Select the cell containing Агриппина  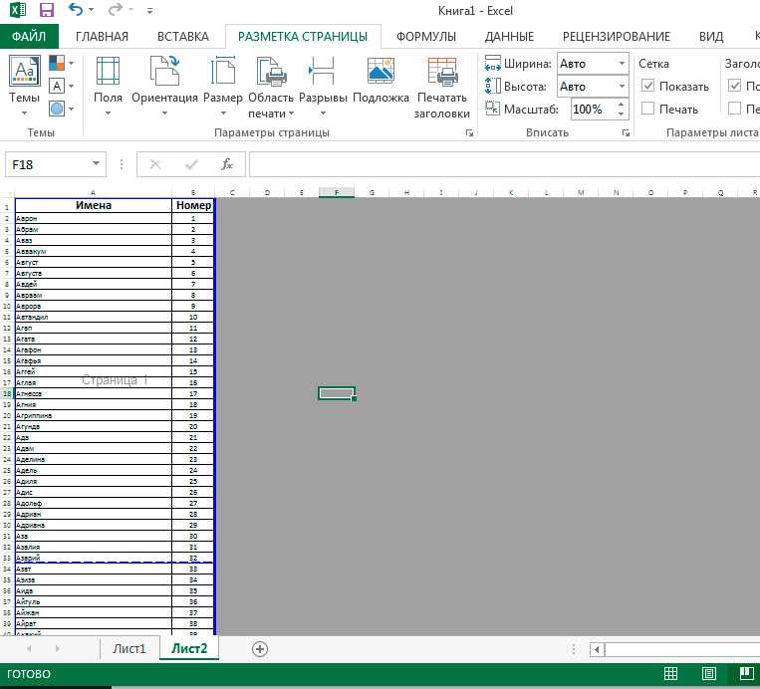(94, 416)
